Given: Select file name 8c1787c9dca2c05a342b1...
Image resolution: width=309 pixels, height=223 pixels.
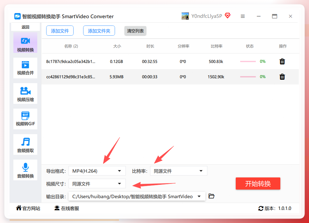Looking at the screenshot, I should coord(71,61).
